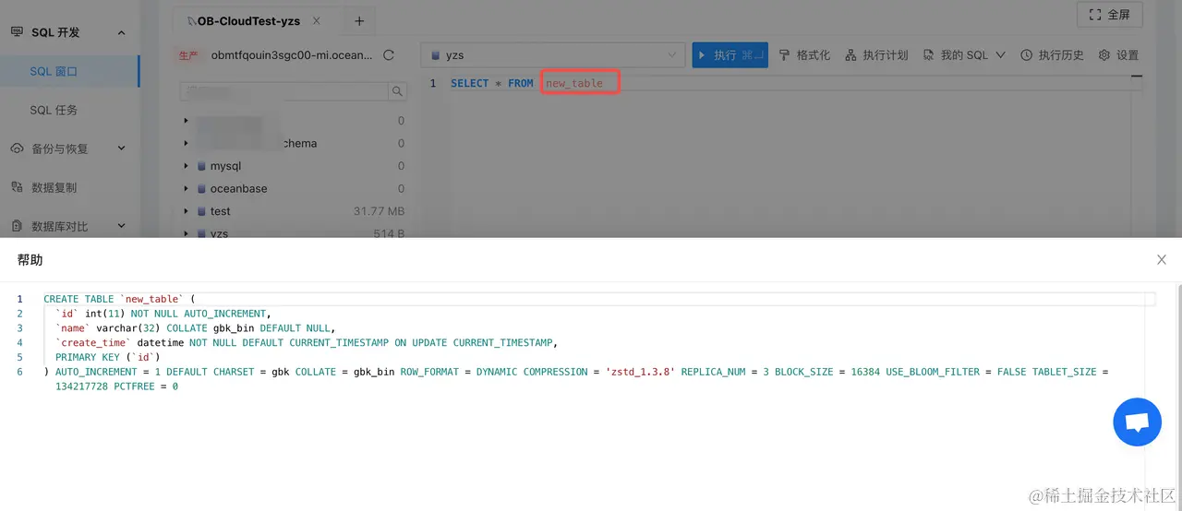The image size is (1182, 511).
Task: Click the instance name obmtfqouin3sgc00-mi.ocean...
Action: click(292, 55)
